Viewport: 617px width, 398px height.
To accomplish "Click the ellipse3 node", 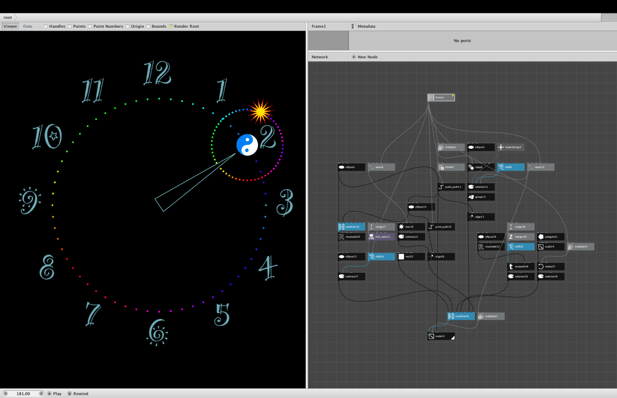I will [x=481, y=147].
